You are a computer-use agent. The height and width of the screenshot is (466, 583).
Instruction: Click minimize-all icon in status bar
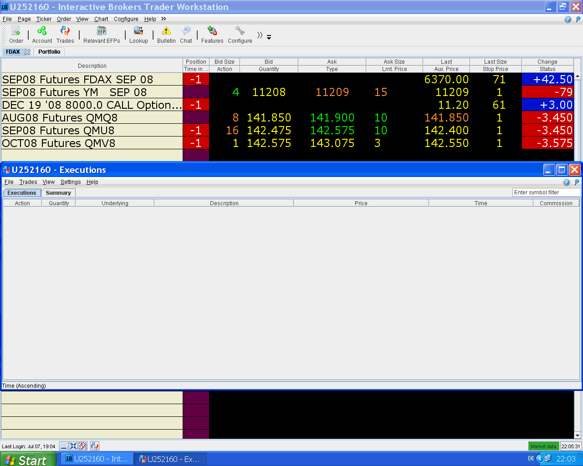coord(64,446)
